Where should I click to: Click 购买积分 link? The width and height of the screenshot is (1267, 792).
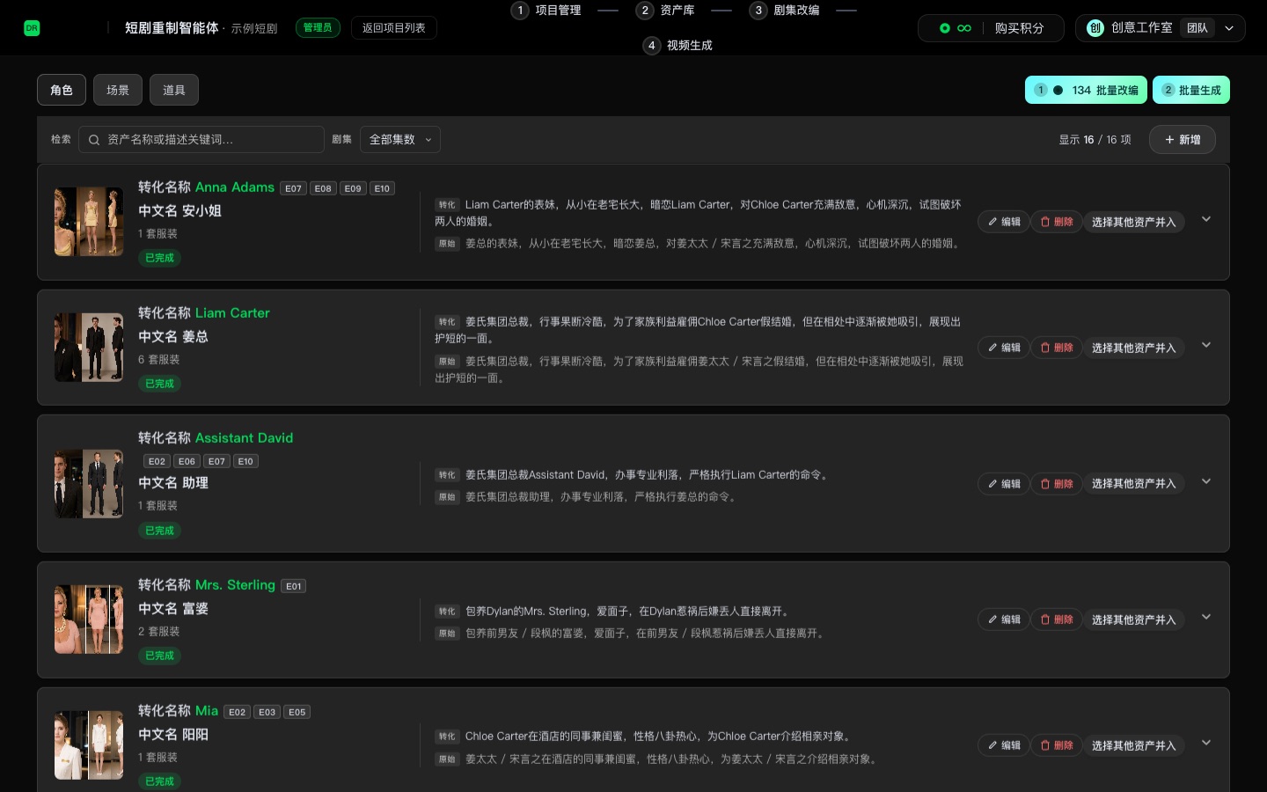[1019, 28]
